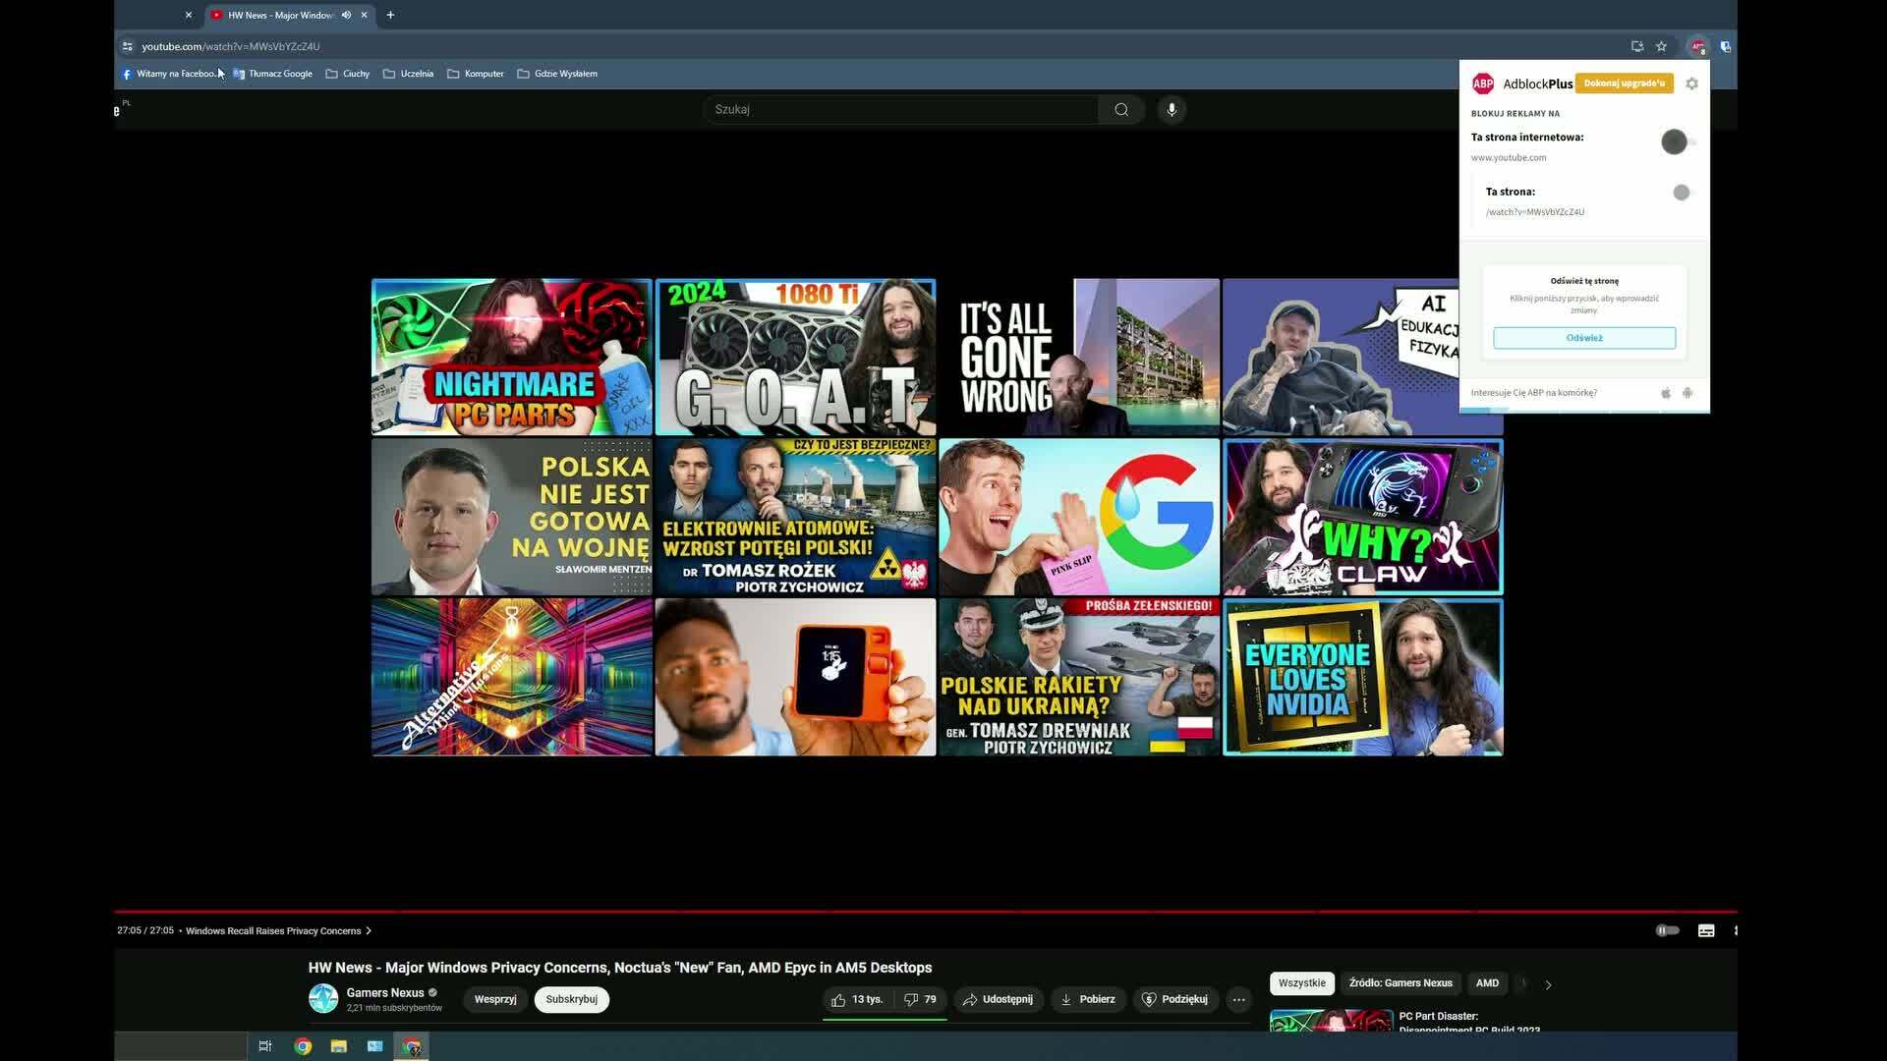The height and width of the screenshot is (1061, 1887).
Task: Select Źródło: Gamers Nexus chip
Action: [1401, 983]
